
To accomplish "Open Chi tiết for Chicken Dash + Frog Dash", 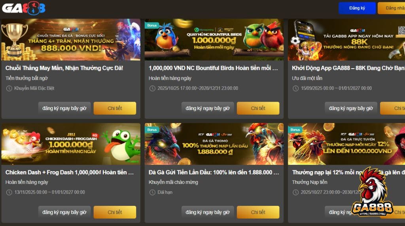I will point(115,212).
